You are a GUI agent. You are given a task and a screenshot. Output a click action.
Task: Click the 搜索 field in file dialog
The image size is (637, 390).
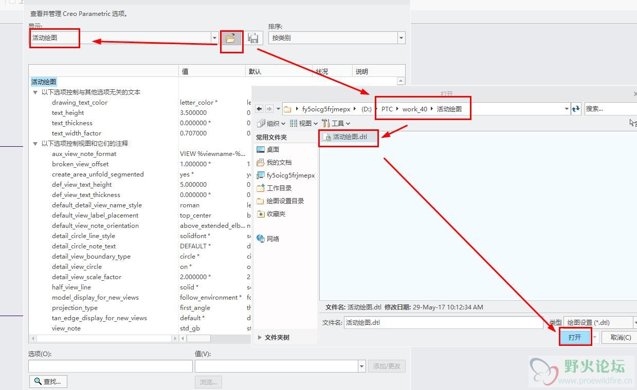(610, 109)
